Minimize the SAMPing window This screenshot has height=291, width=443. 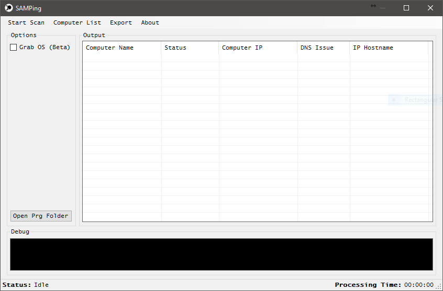coord(382,8)
